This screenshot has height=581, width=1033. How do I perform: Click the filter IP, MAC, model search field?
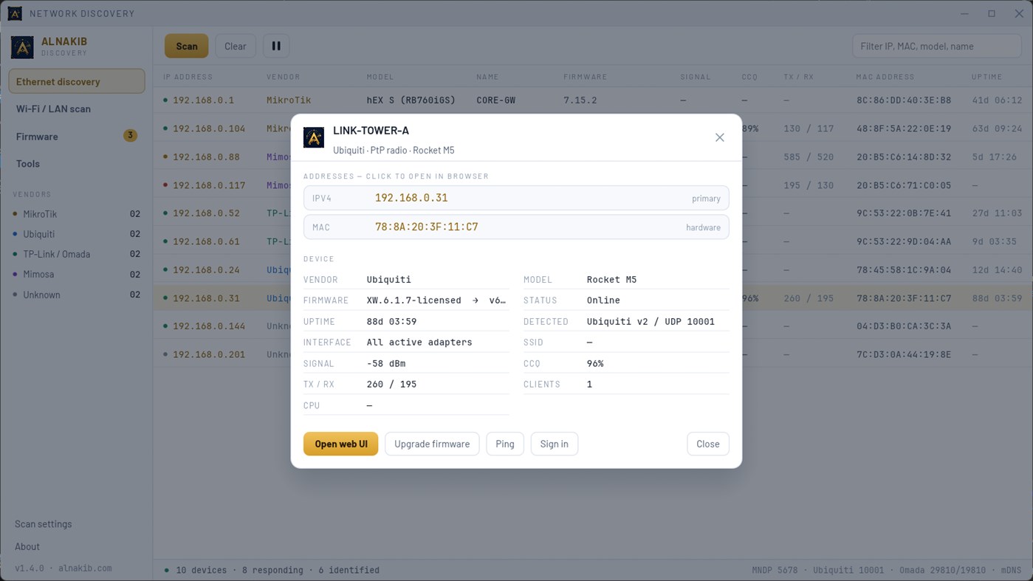point(937,46)
